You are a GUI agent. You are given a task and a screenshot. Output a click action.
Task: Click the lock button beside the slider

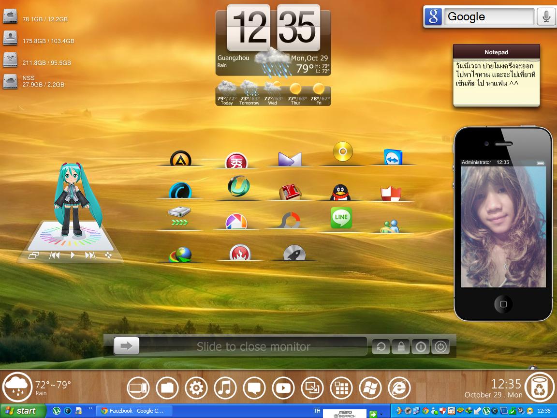pos(401,346)
